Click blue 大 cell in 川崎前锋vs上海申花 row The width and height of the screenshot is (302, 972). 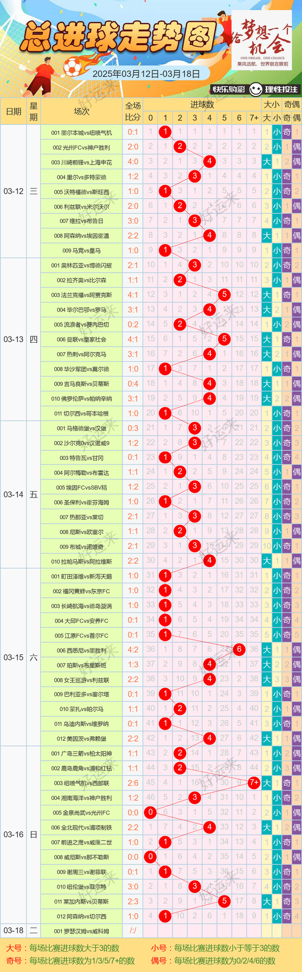click(267, 162)
